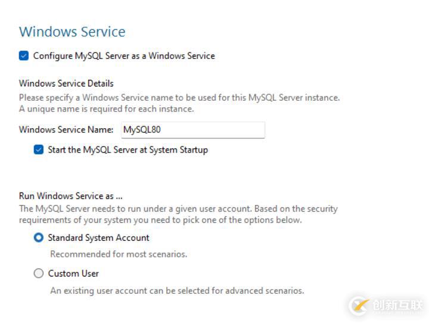Click into the Windows Service Name field

point(192,130)
